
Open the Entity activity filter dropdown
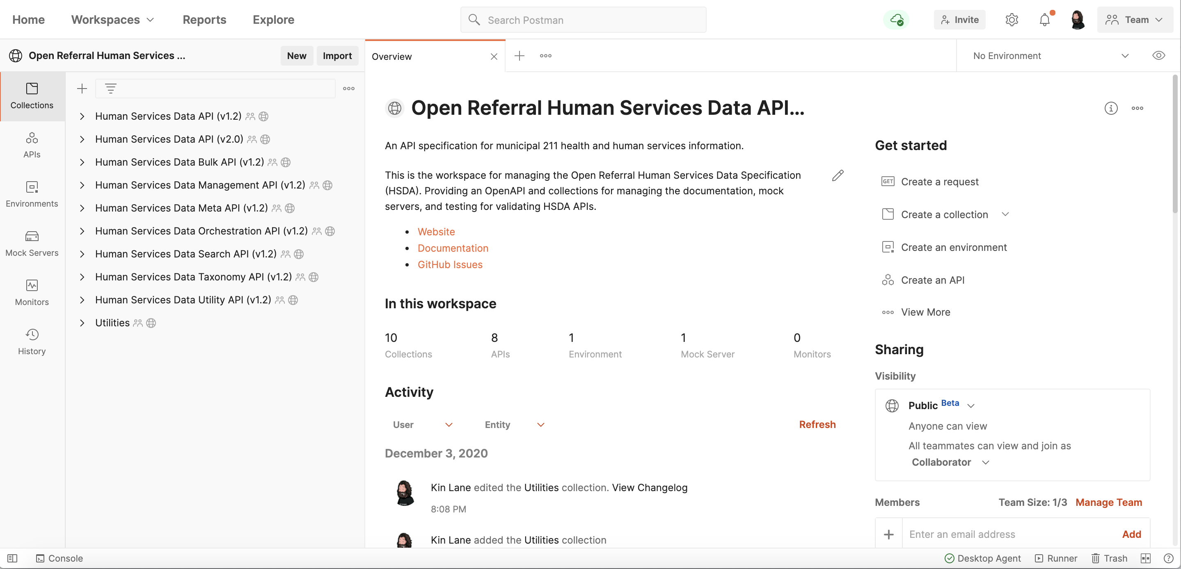[515, 424]
